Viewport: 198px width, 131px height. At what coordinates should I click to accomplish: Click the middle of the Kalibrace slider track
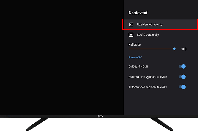click(151, 49)
